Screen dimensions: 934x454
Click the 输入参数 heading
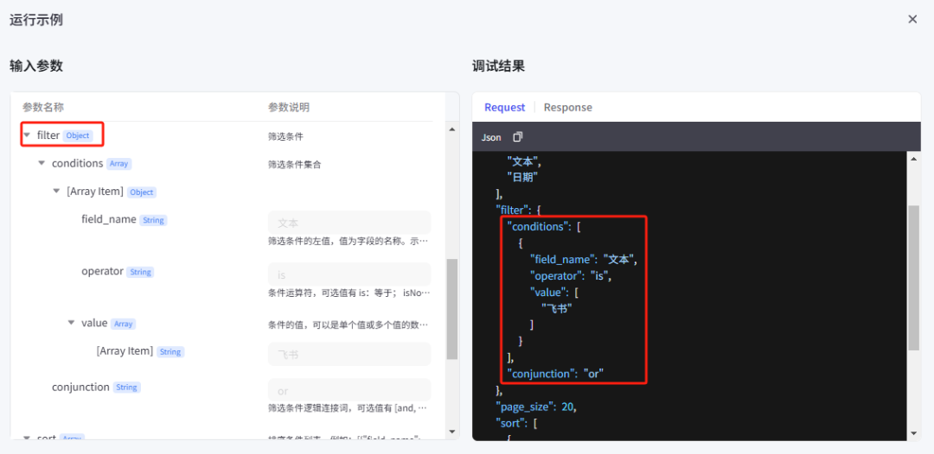point(36,66)
